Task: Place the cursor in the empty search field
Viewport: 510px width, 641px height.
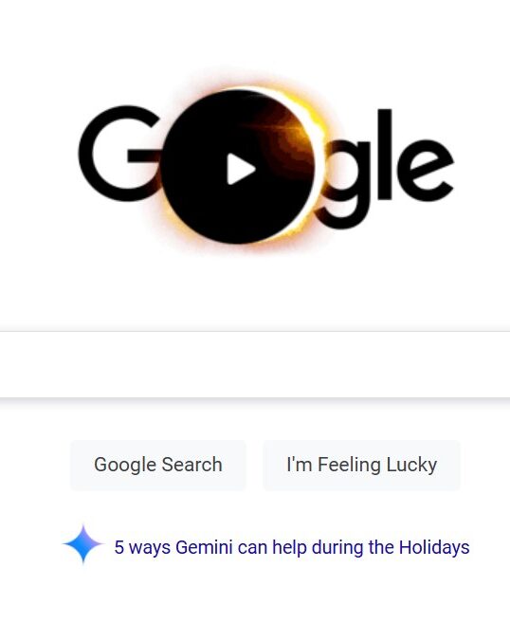Action: 255,364
